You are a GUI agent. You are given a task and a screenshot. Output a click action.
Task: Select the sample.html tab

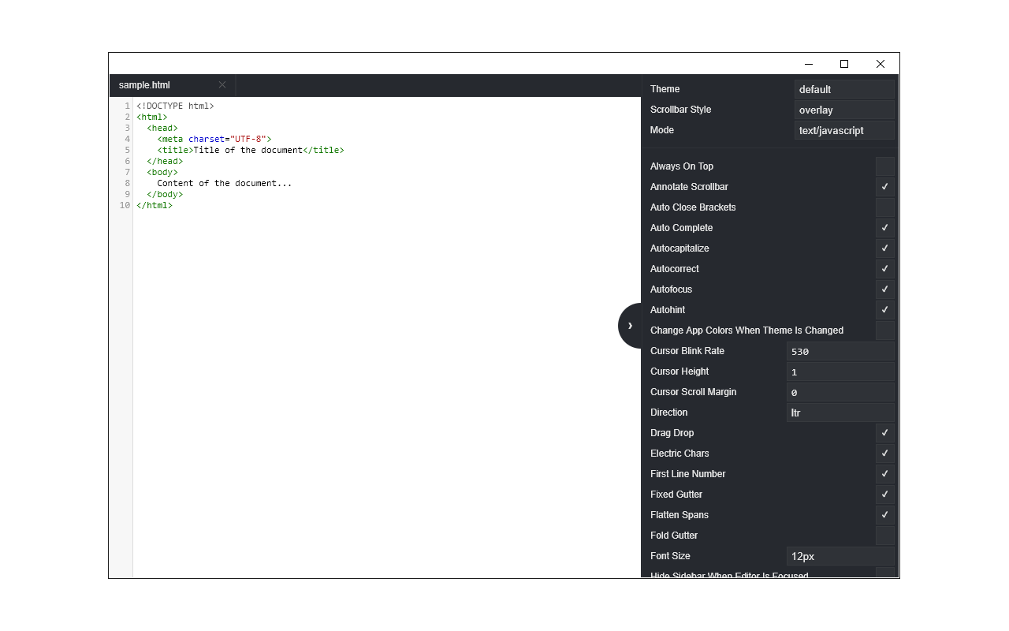[144, 84]
